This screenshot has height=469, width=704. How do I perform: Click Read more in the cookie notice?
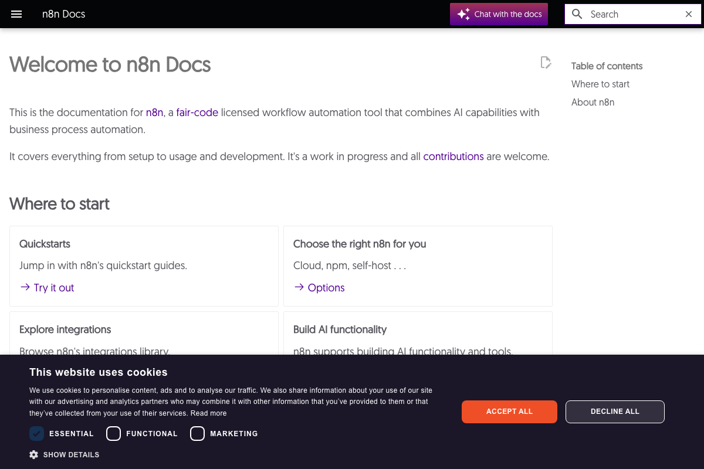click(x=208, y=413)
